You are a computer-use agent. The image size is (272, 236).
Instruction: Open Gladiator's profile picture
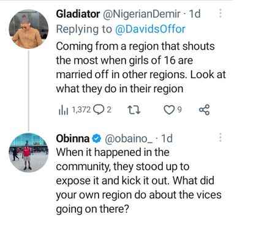point(29,29)
